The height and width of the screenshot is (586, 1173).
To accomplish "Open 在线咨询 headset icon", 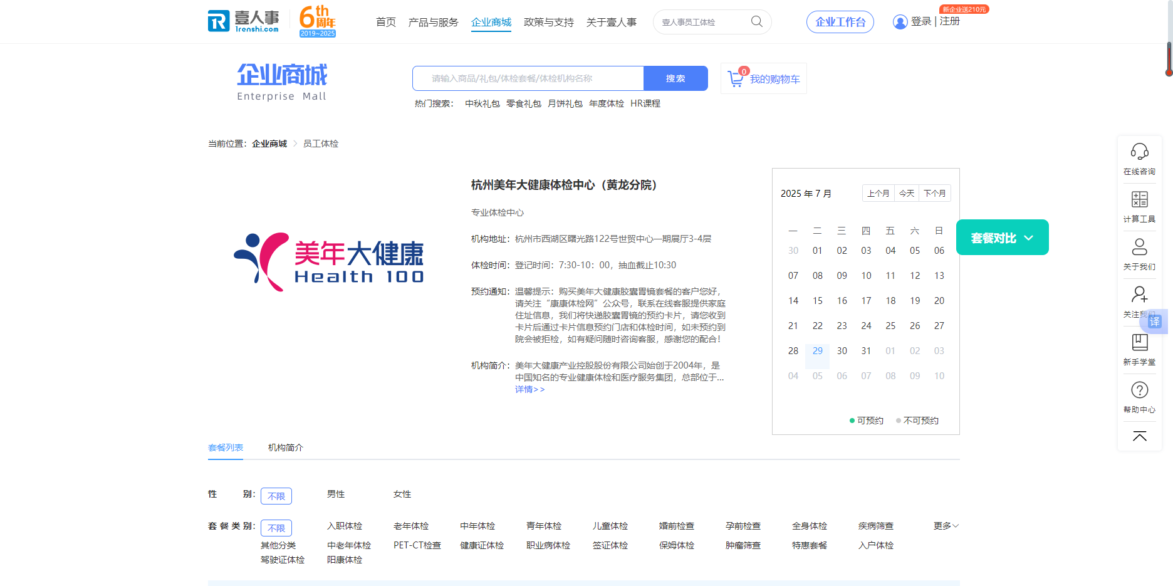I will (x=1139, y=152).
